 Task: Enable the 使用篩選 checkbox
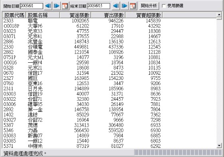[164, 6]
